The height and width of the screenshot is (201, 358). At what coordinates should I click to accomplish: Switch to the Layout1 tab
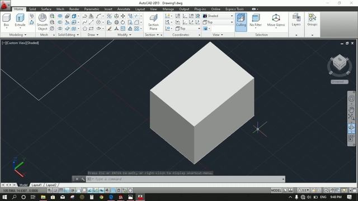pyautogui.click(x=36, y=185)
